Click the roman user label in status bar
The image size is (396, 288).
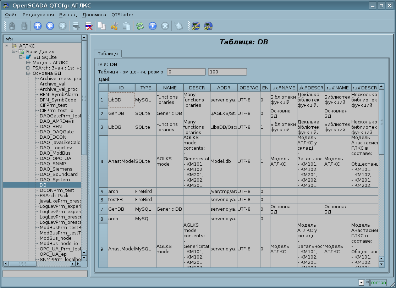click(x=378, y=283)
